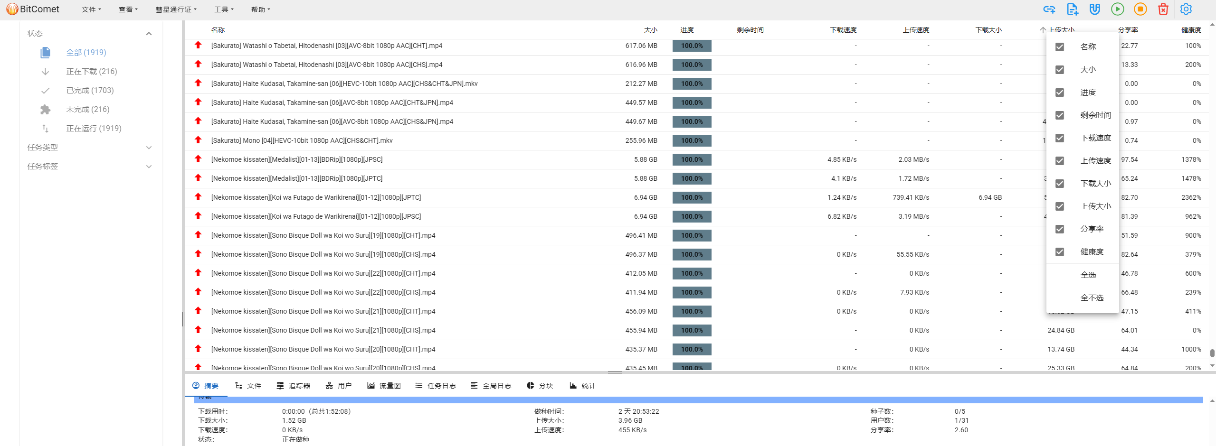Uncheck the 剩余时间 column checkbox
Image resolution: width=1216 pixels, height=446 pixels.
pos(1060,115)
